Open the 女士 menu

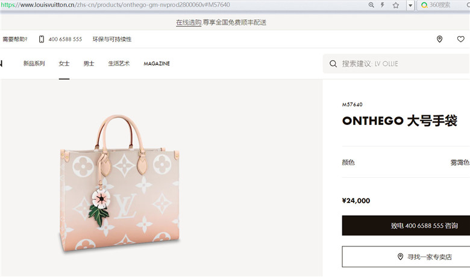64,63
